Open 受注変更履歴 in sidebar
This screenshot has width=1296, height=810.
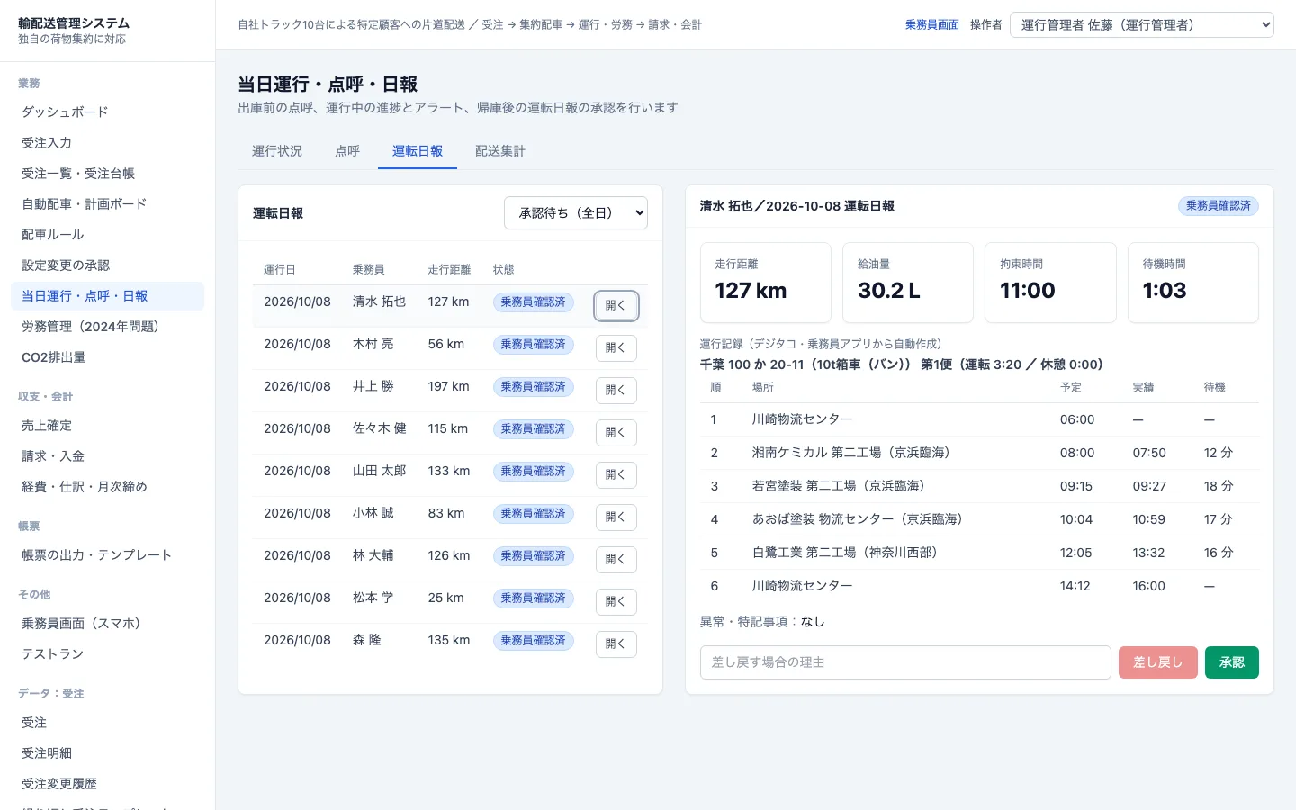pyautogui.click(x=108, y=784)
